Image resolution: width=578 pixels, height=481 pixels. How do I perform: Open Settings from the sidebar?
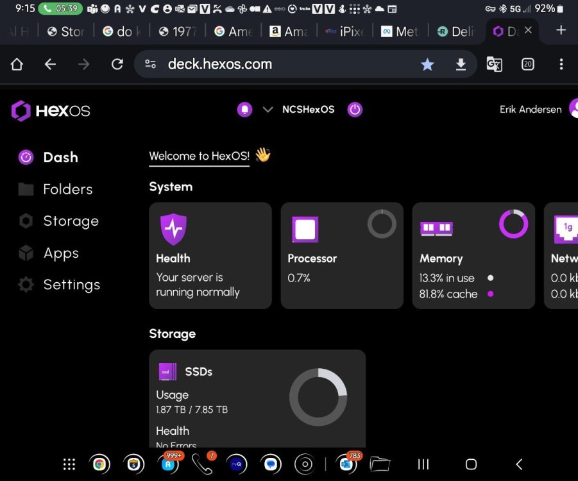pyautogui.click(x=71, y=285)
